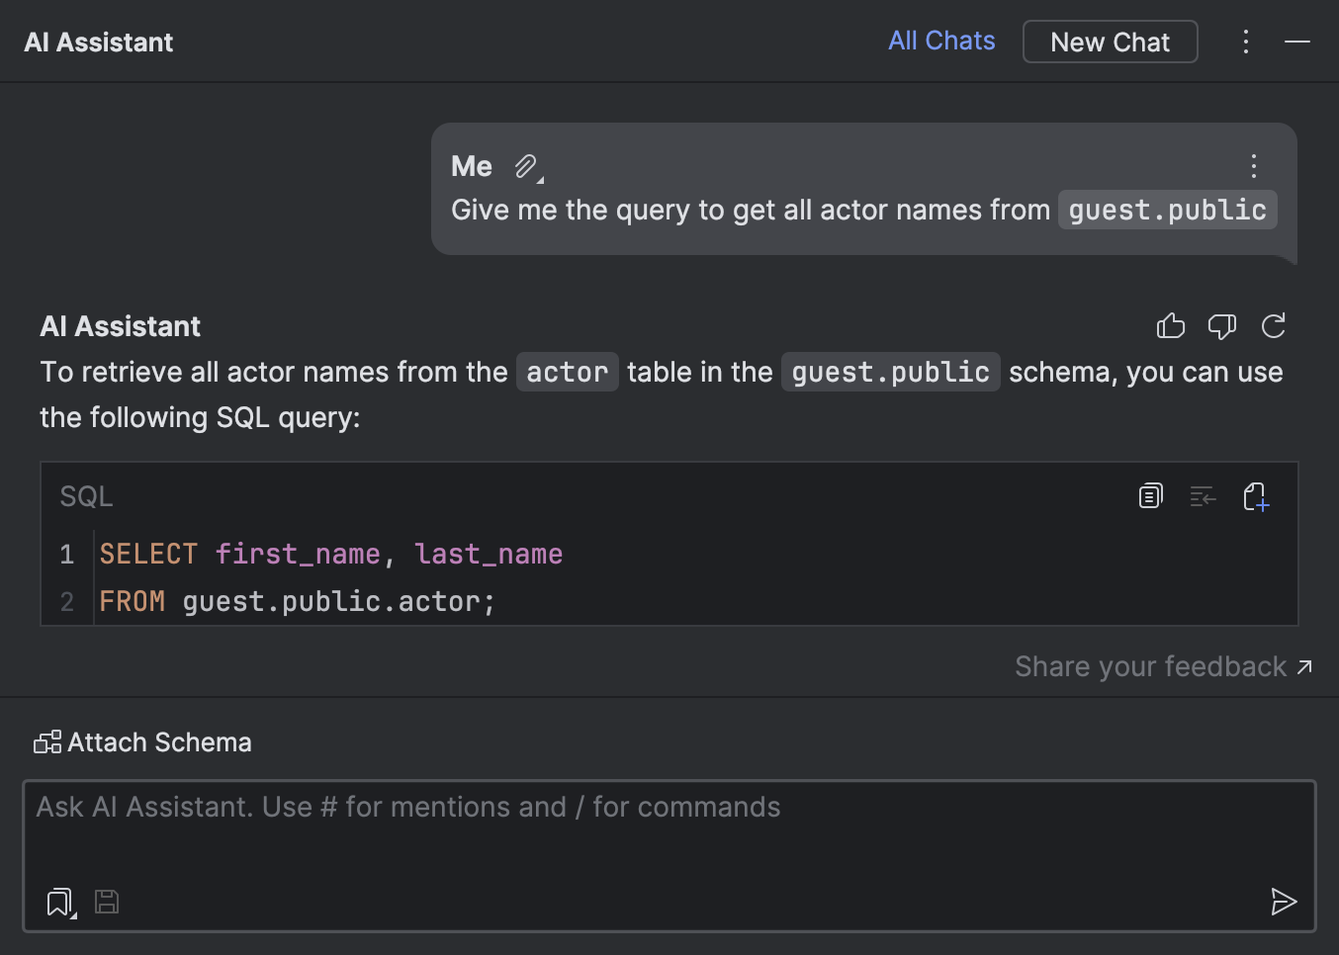Switch to the All Chats view
Screen dimensions: 1339x955
940,41
